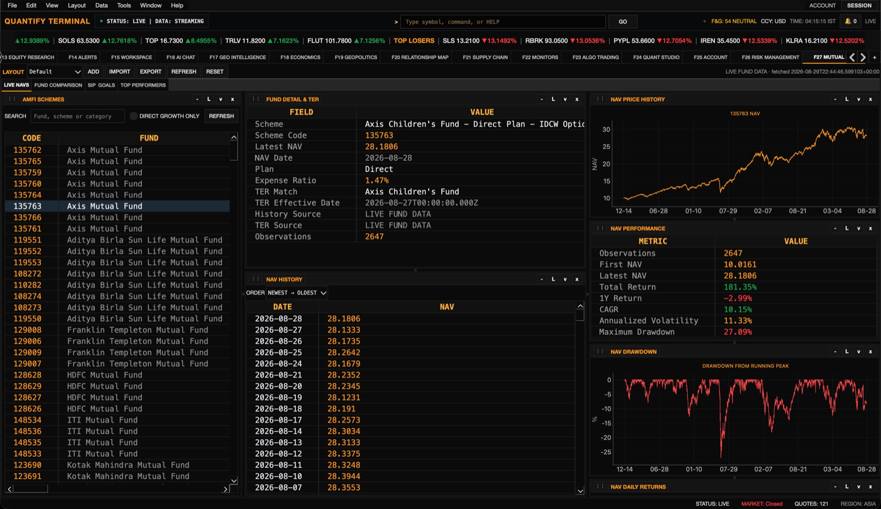Grab AMFI Schemes panel drag handle
This screenshot has width=881, height=509.
12,99
